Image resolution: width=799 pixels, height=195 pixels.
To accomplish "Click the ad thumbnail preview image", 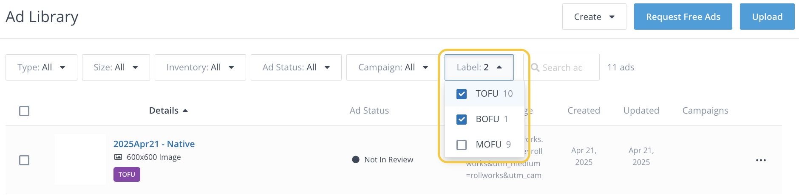I will coord(80,159).
